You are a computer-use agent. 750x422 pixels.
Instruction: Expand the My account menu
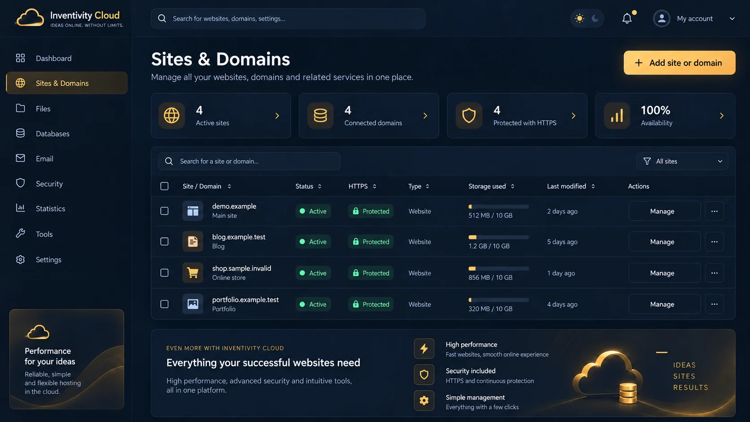point(694,18)
